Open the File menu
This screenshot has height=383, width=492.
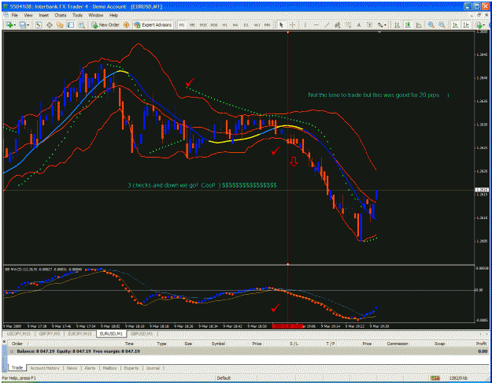coord(15,15)
